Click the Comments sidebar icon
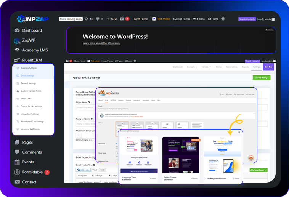This screenshot has width=289, height=197. click(x=17, y=152)
